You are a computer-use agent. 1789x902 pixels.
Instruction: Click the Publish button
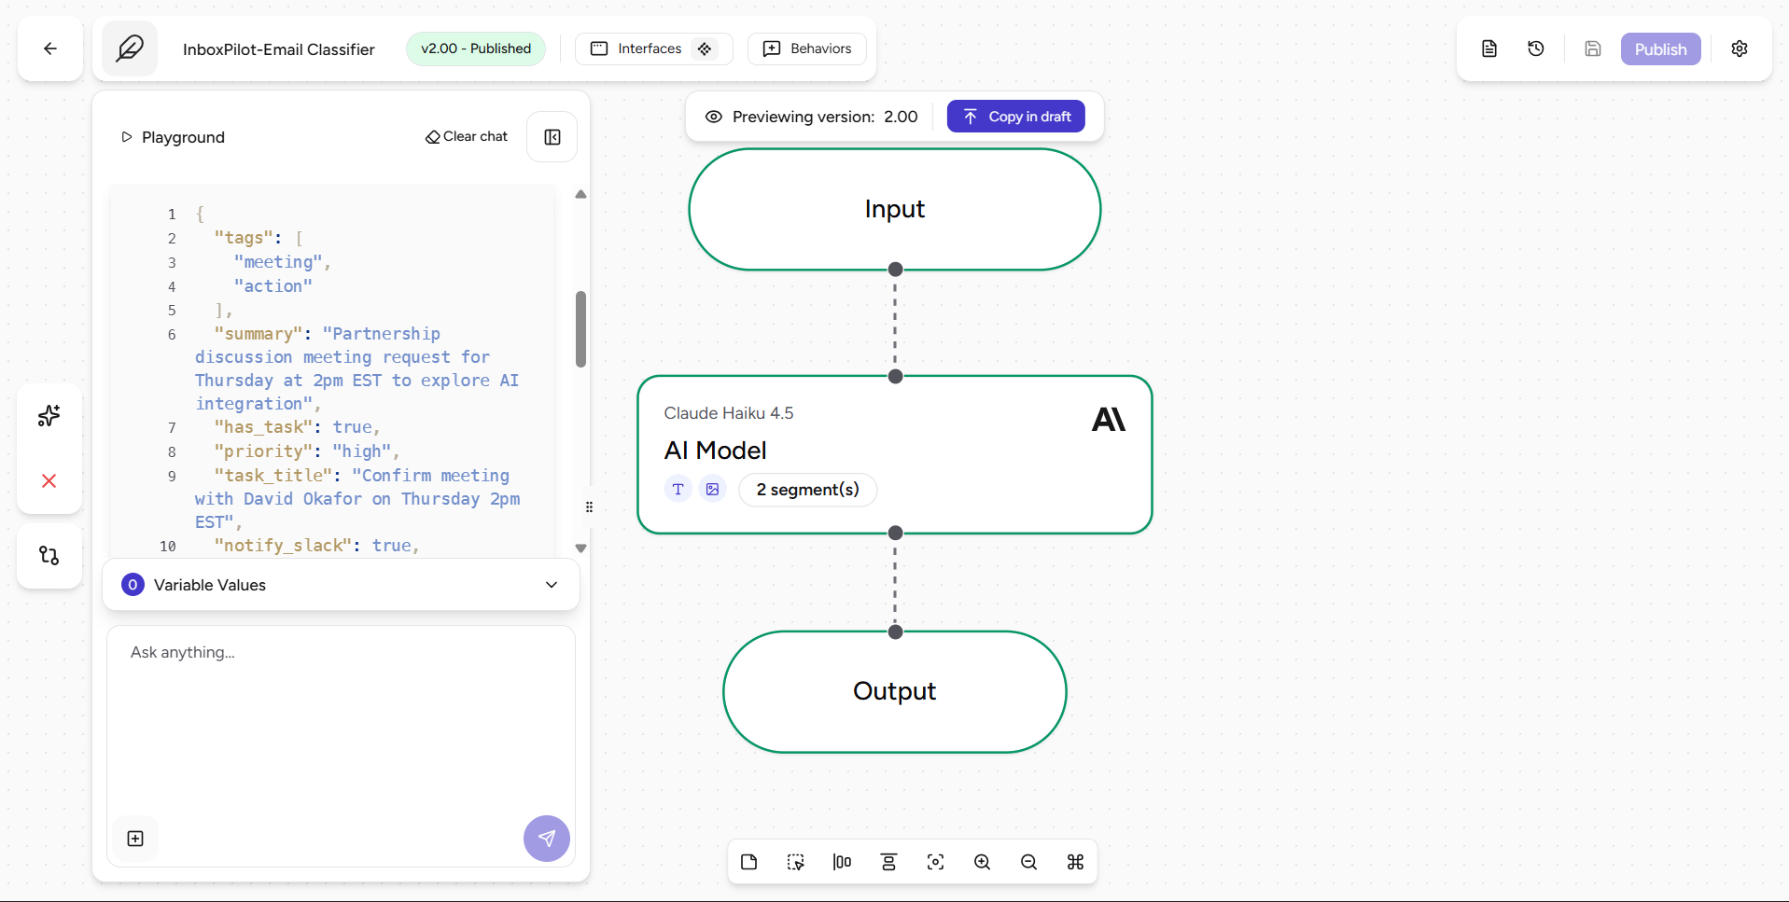tap(1660, 49)
